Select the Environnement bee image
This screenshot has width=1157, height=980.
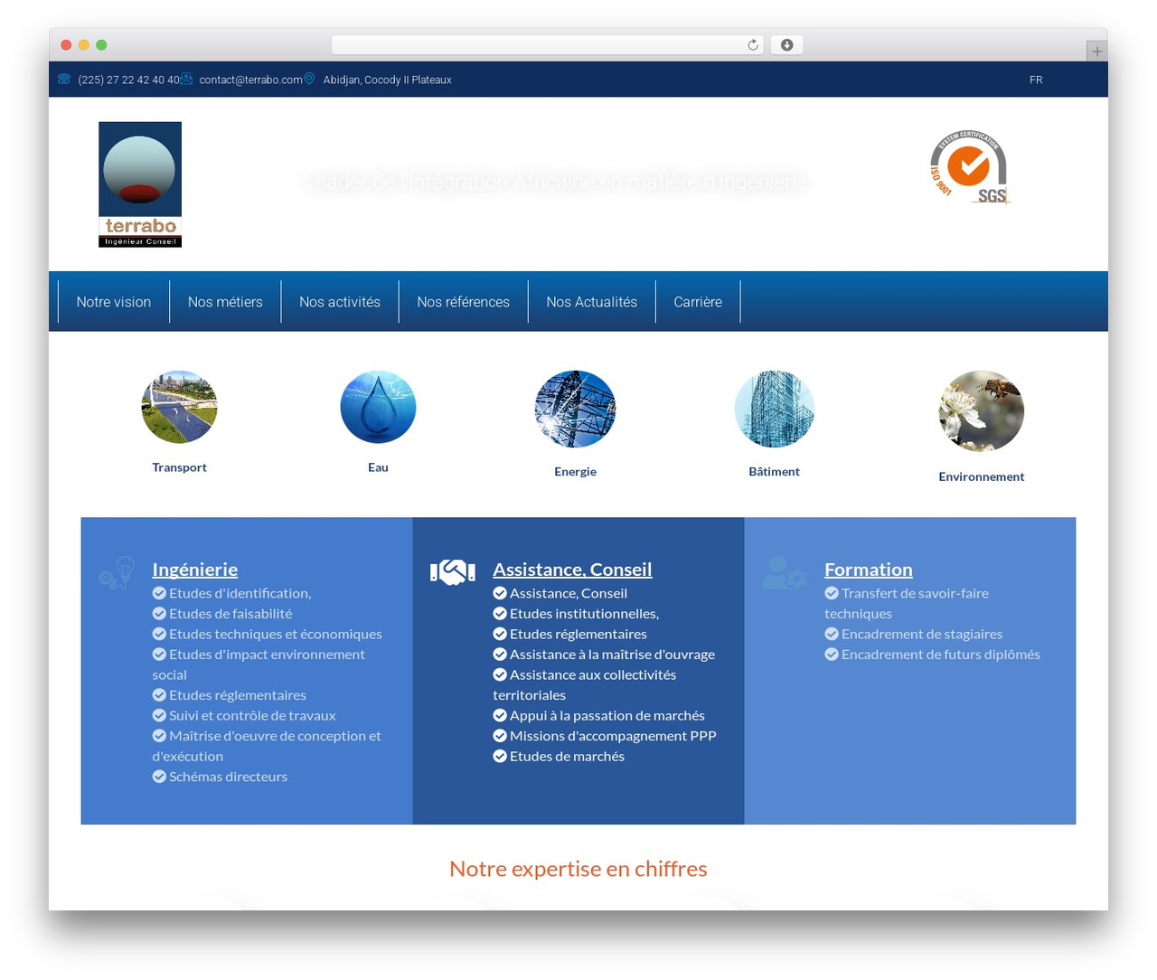coord(981,411)
